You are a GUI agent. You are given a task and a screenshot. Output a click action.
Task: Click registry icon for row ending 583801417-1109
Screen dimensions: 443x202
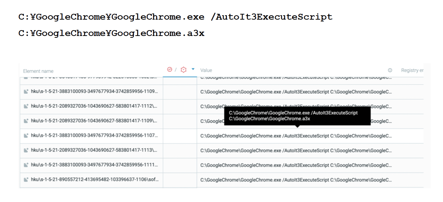(26, 121)
